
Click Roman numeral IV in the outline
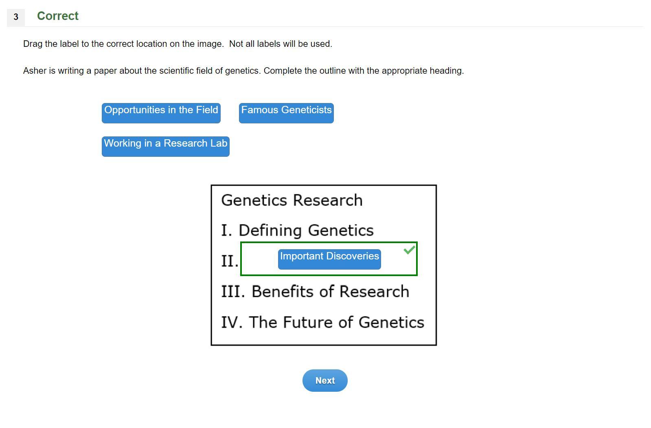click(231, 322)
